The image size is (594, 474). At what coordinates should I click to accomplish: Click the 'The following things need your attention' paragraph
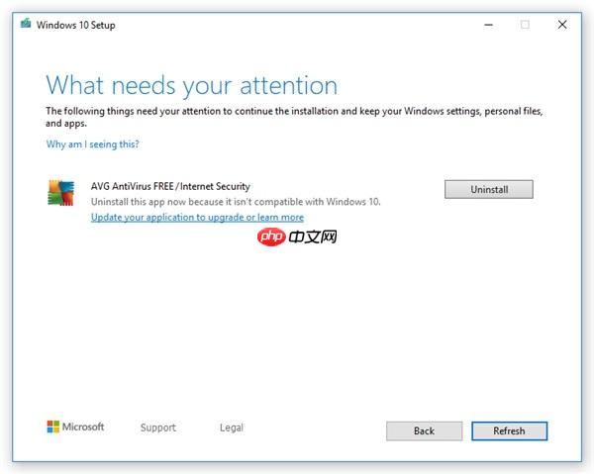point(294,117)
